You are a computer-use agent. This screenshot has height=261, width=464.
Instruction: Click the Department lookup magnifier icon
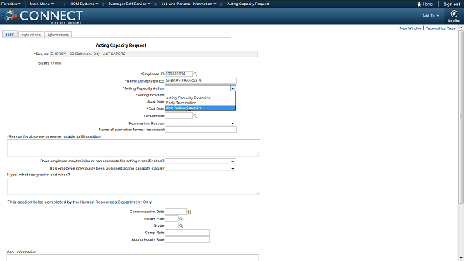point(195,116)
